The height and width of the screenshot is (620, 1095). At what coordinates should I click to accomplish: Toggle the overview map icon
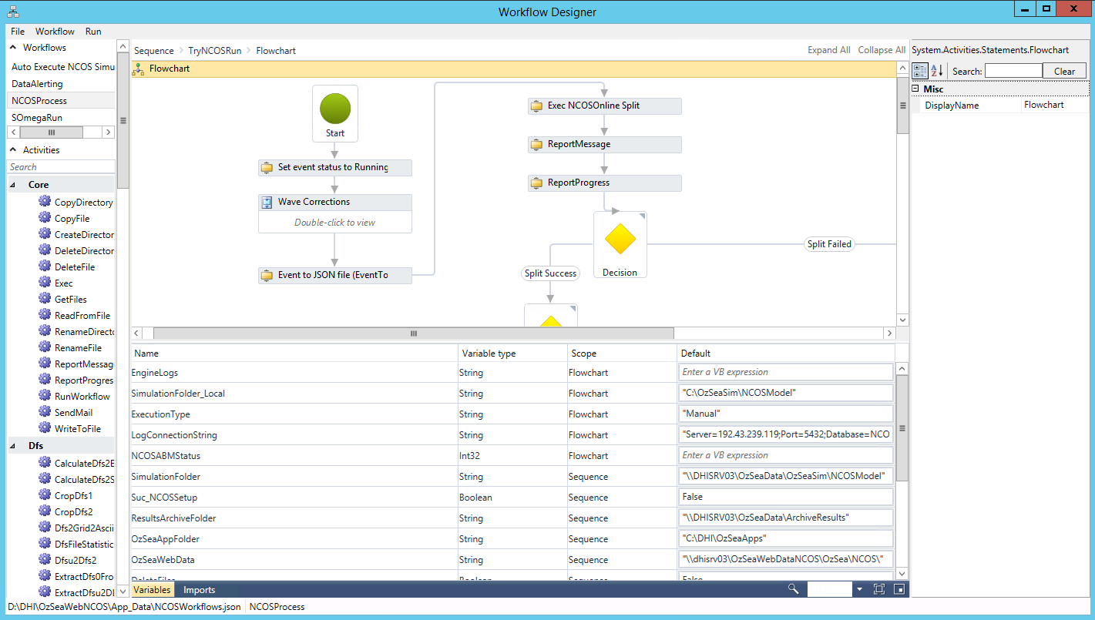click(x=899, y=589)
